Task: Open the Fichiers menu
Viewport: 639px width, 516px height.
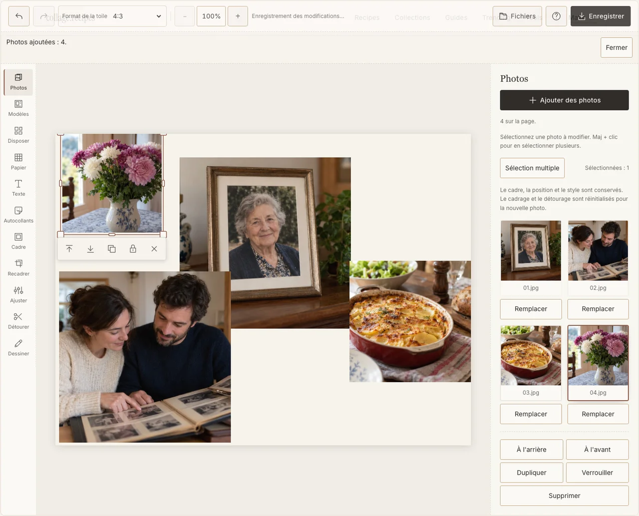Action: [517, 16]
